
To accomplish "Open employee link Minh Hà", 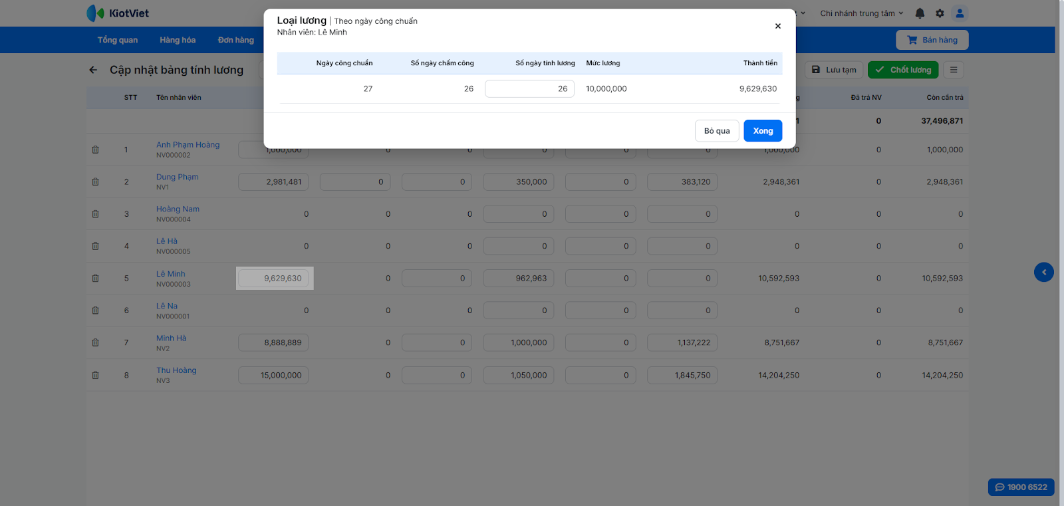I will coord(171,338).
